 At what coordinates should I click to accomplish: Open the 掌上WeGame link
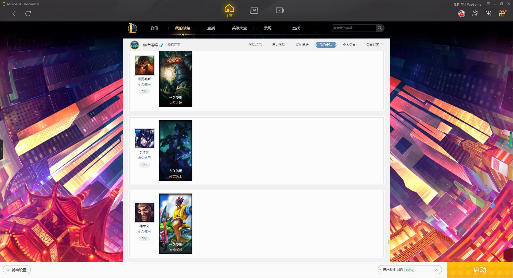(467, 4)
